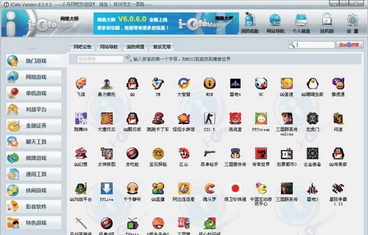
Task: Open the TM messenger icon
Action: coord(158,83)
